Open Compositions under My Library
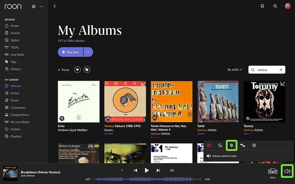Screen dimensions: 295x184 pyautogui.click(x=17, y=115)
